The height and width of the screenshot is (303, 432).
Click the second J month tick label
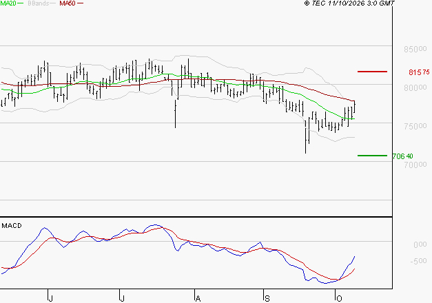click(x=123, y=298)
